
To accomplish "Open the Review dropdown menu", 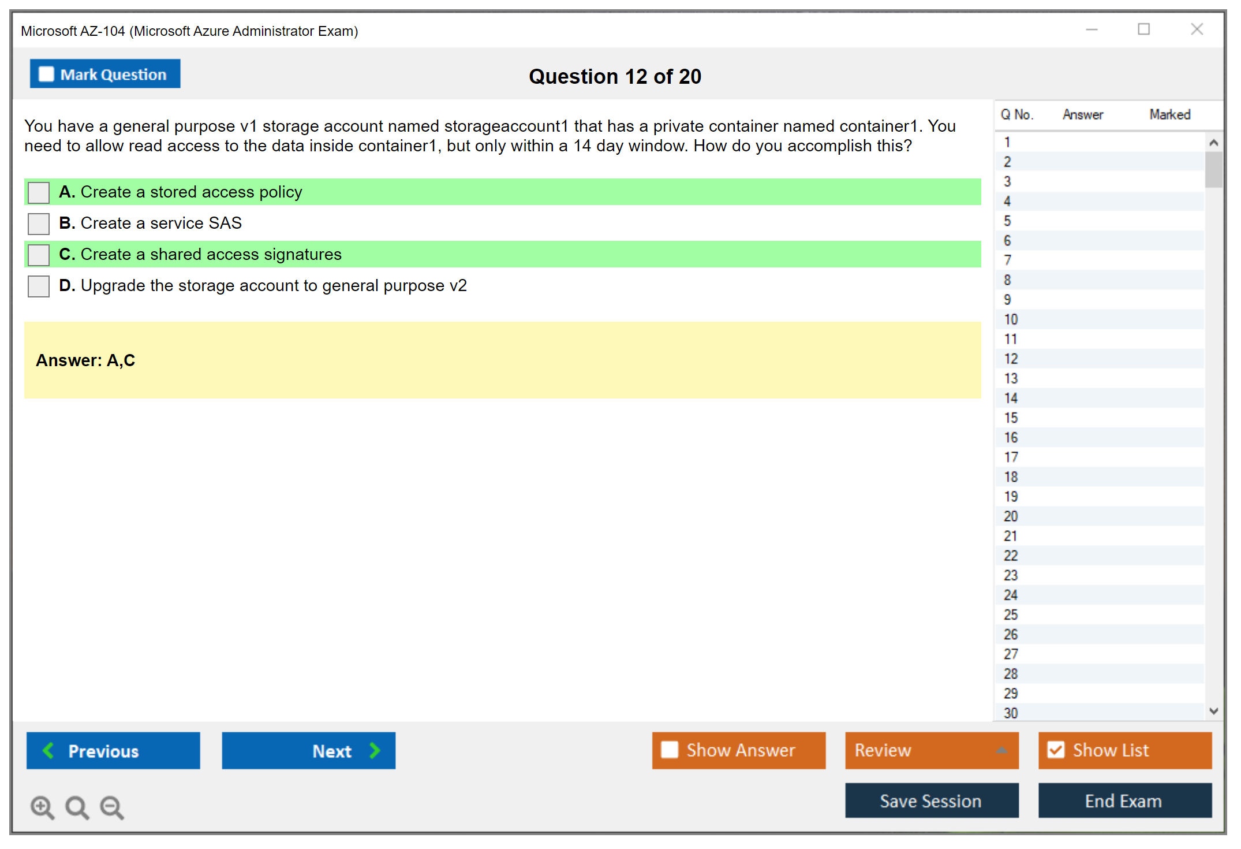I will 931,750.
